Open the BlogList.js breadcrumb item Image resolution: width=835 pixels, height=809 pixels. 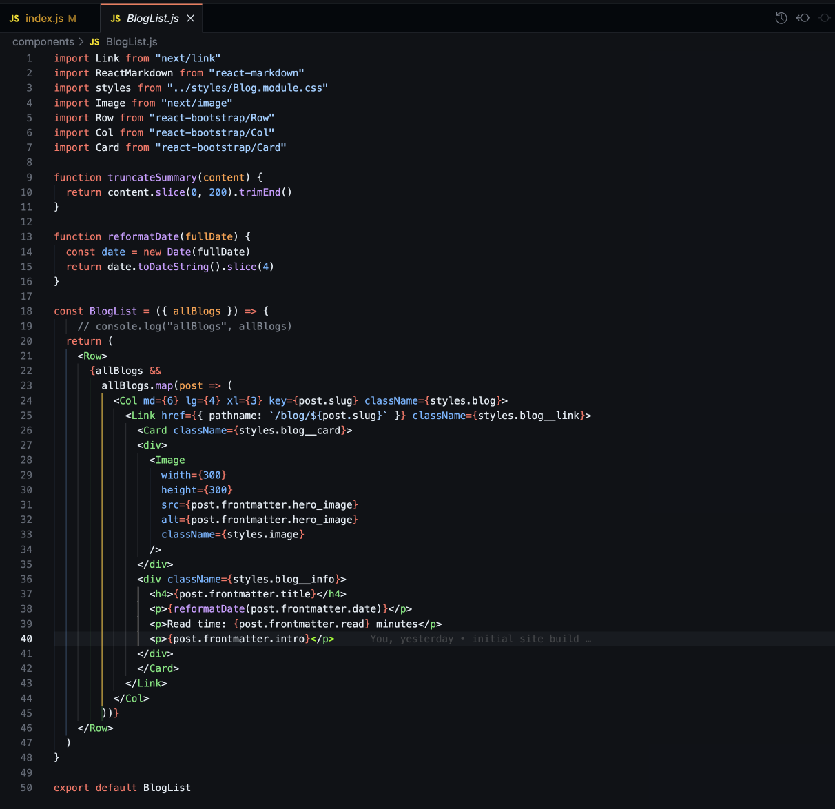[124, 42]
